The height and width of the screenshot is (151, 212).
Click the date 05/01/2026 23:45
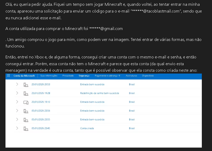point(41,128)
